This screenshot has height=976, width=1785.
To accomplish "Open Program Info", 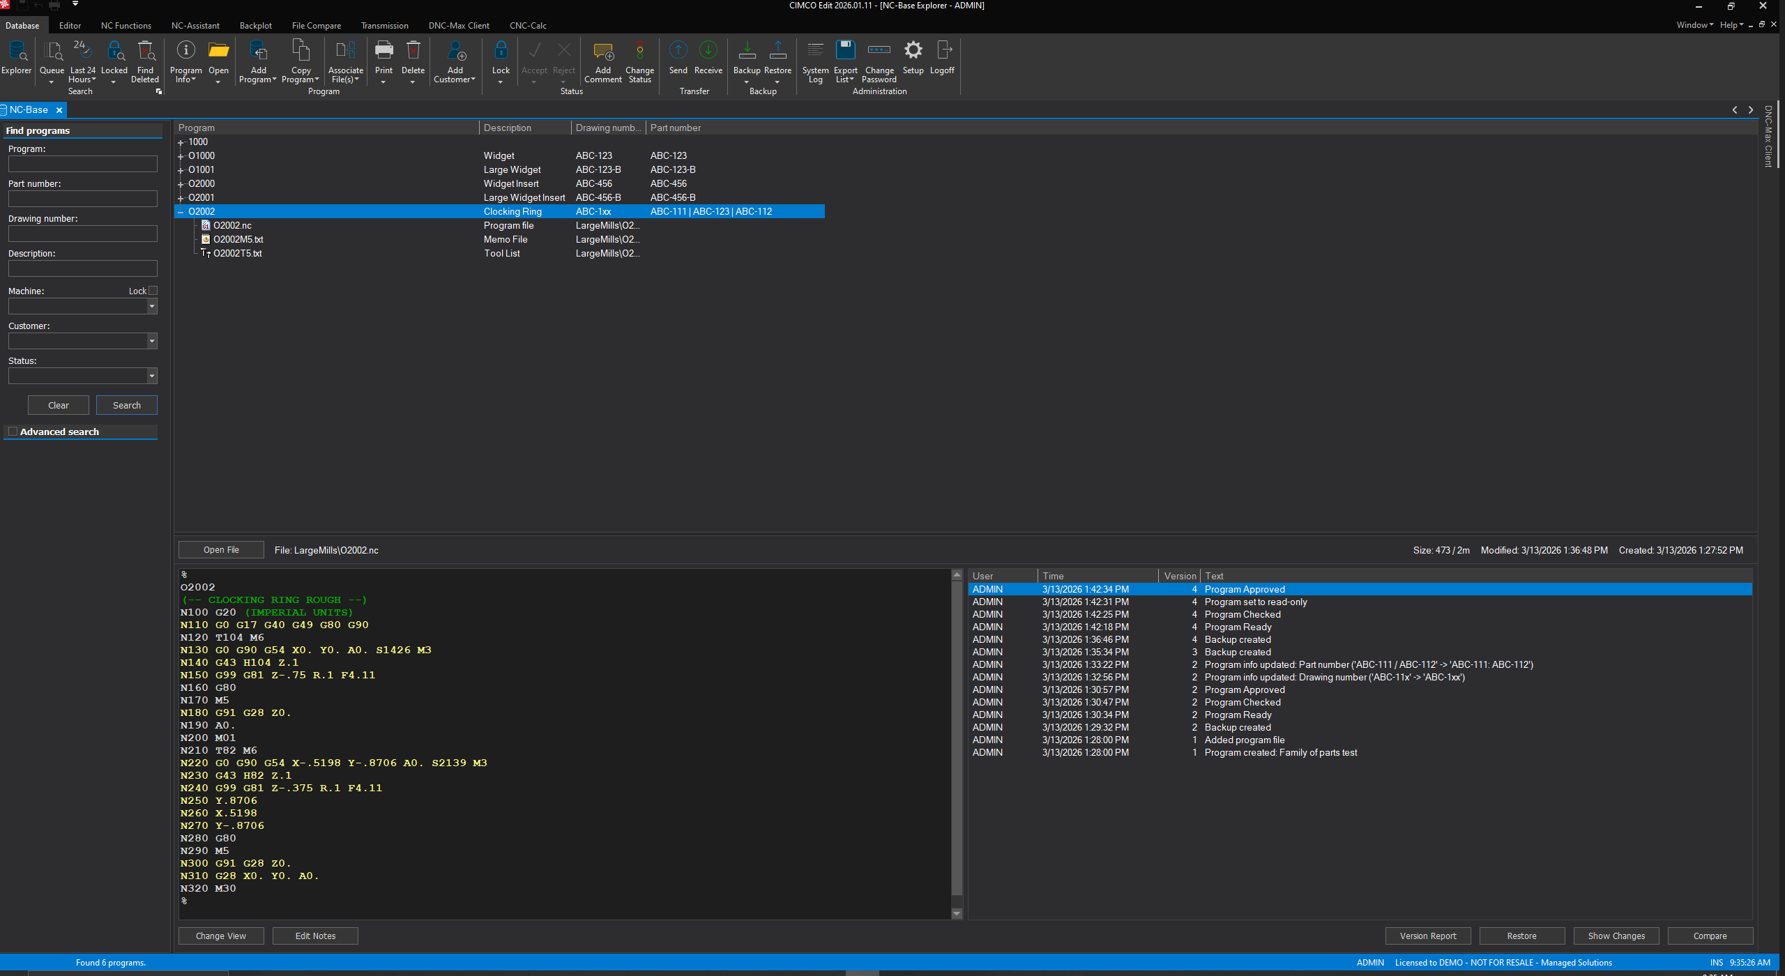I will click(185, 61).
